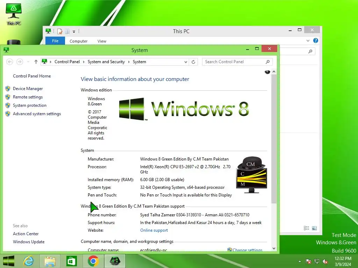The height and width of the screenshot is (268, 358).
Task: Open the network tray icon
Action: pyautogui.click(x=317, y=261)
